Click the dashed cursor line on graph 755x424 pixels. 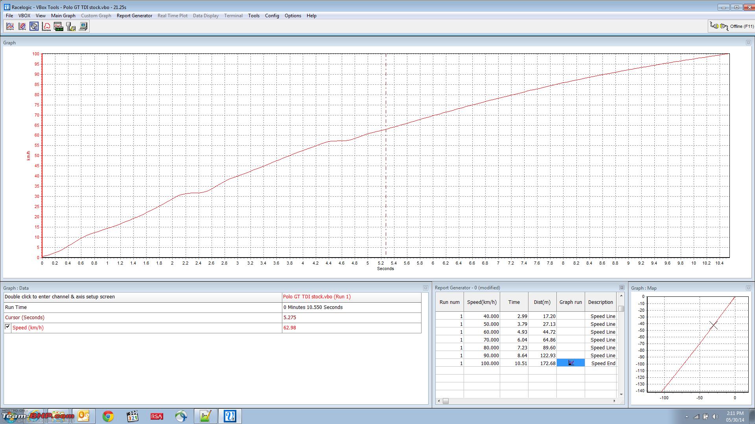point(386,155)
